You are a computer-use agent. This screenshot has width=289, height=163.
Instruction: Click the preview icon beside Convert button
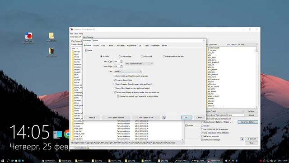click(x=242, y=139)
